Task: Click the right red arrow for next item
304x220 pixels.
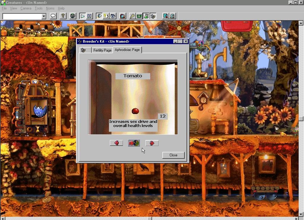Action: [x=152, y=143]
